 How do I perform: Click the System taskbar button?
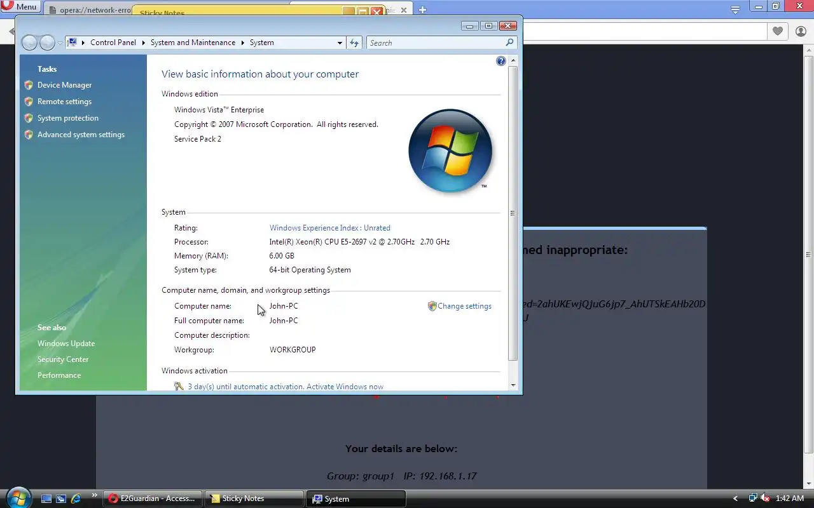click(356, 498)
